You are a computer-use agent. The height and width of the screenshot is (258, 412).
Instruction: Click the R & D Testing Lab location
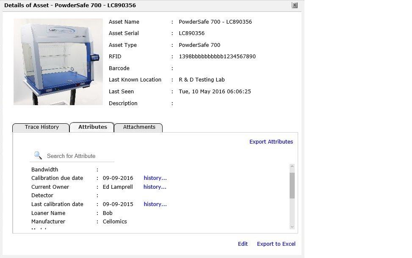[202, 80]
